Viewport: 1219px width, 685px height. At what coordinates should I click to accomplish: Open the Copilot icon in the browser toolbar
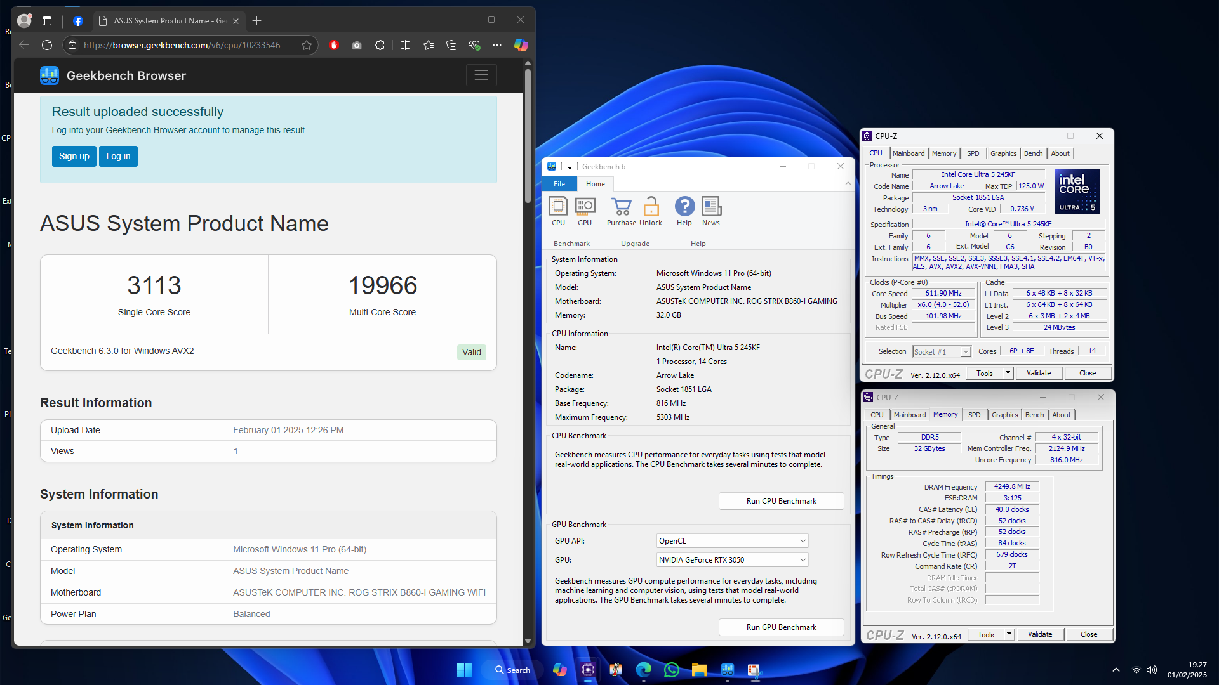521,45
